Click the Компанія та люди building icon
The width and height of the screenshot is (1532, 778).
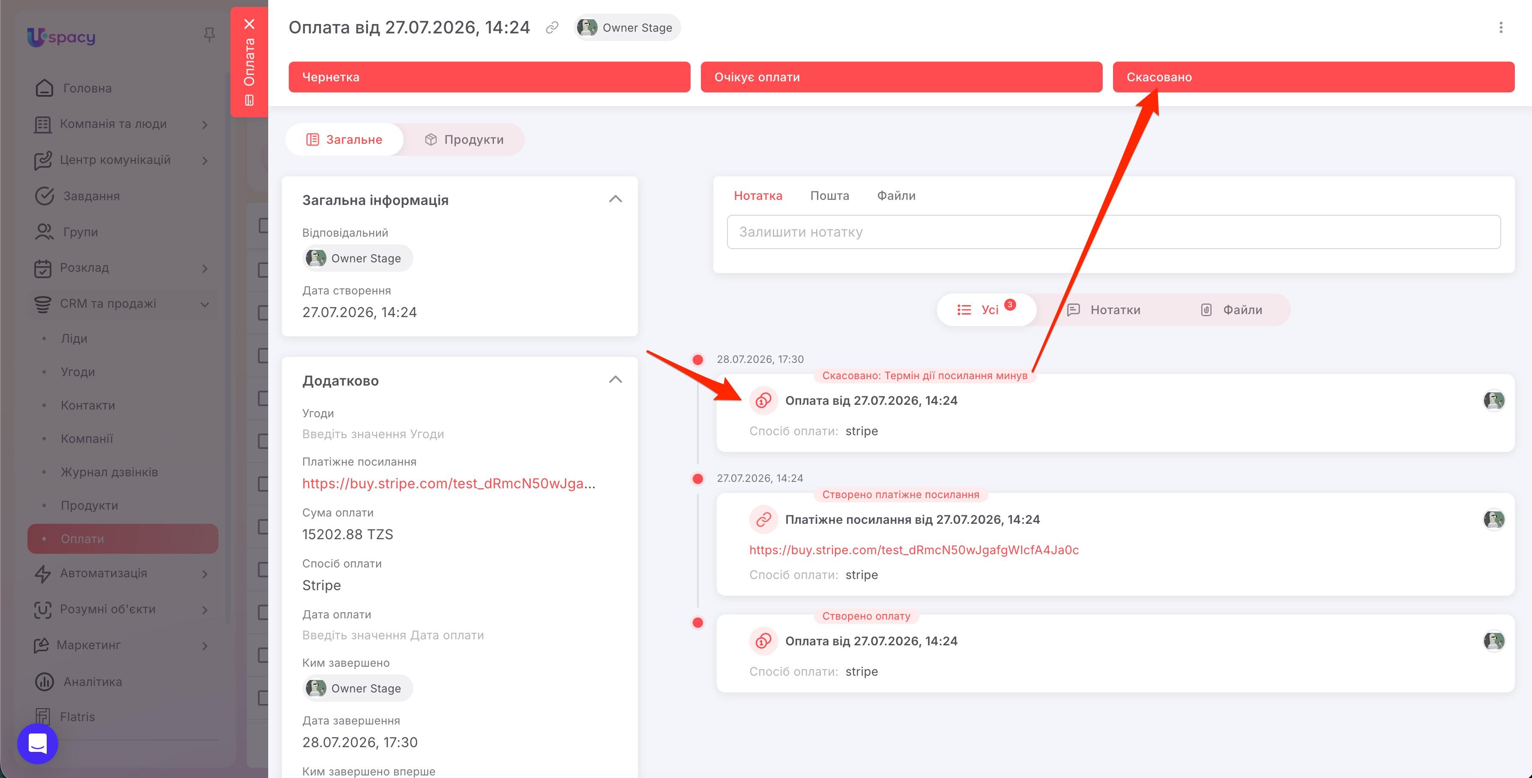click(x=42, y=124)
